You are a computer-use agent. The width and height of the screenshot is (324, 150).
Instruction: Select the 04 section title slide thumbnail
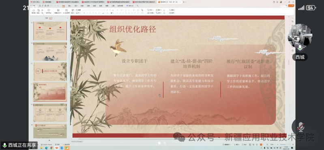50,72
